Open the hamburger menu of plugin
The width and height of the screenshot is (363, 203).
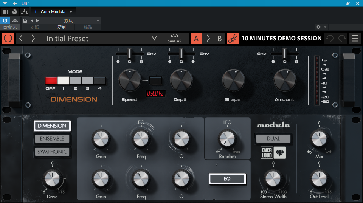click(355, 38)
